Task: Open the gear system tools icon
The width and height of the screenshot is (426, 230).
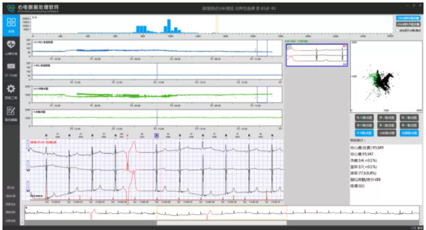Action: 11,89
